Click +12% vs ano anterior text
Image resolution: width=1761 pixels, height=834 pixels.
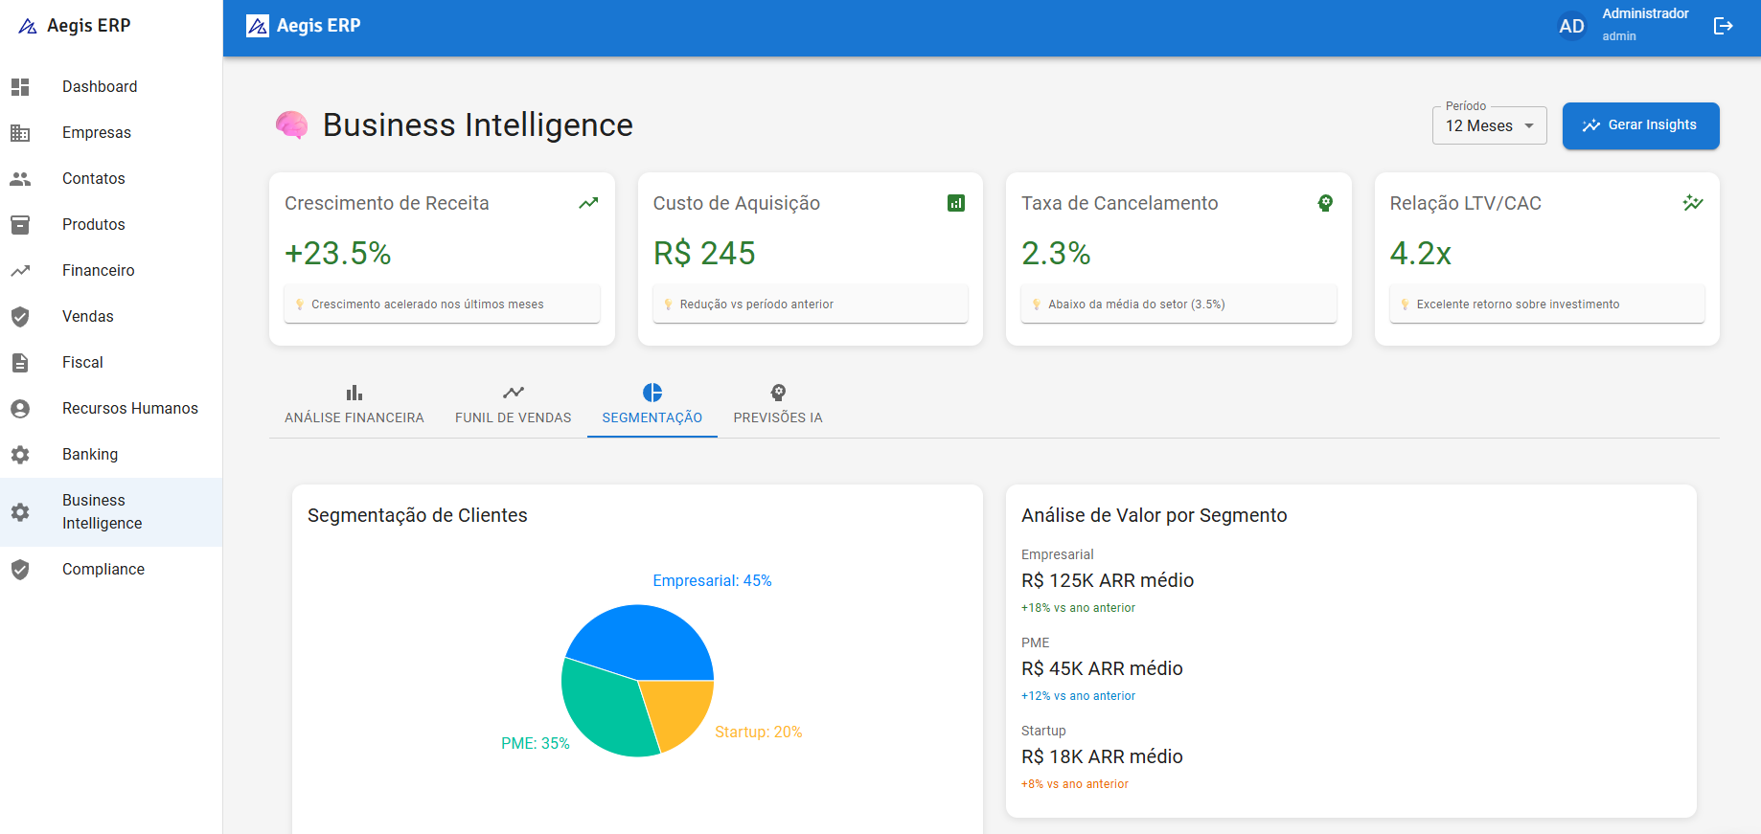pyautogui.click(x=1078, y=696)
